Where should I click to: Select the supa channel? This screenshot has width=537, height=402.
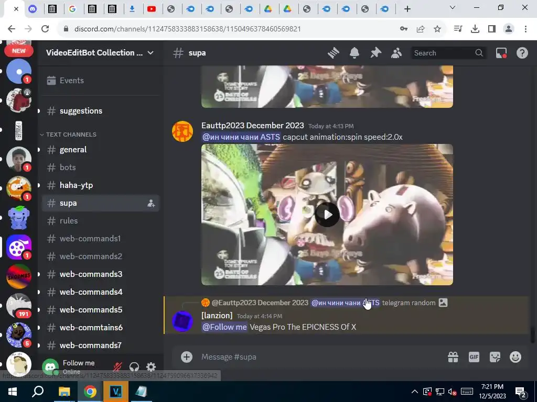pyautogui.click(x=100, y=203)
